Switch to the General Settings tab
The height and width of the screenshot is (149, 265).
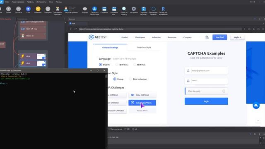point(110,48)
